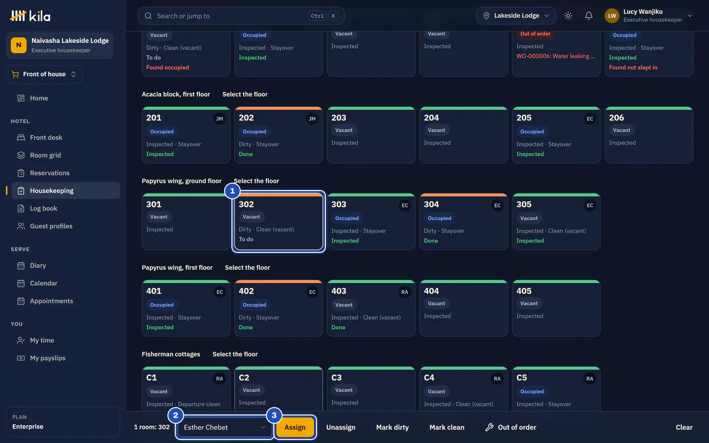Open the Lakeside Lodge location dropdown
This screenshot has width=709, height=443.
pos(516,16)
